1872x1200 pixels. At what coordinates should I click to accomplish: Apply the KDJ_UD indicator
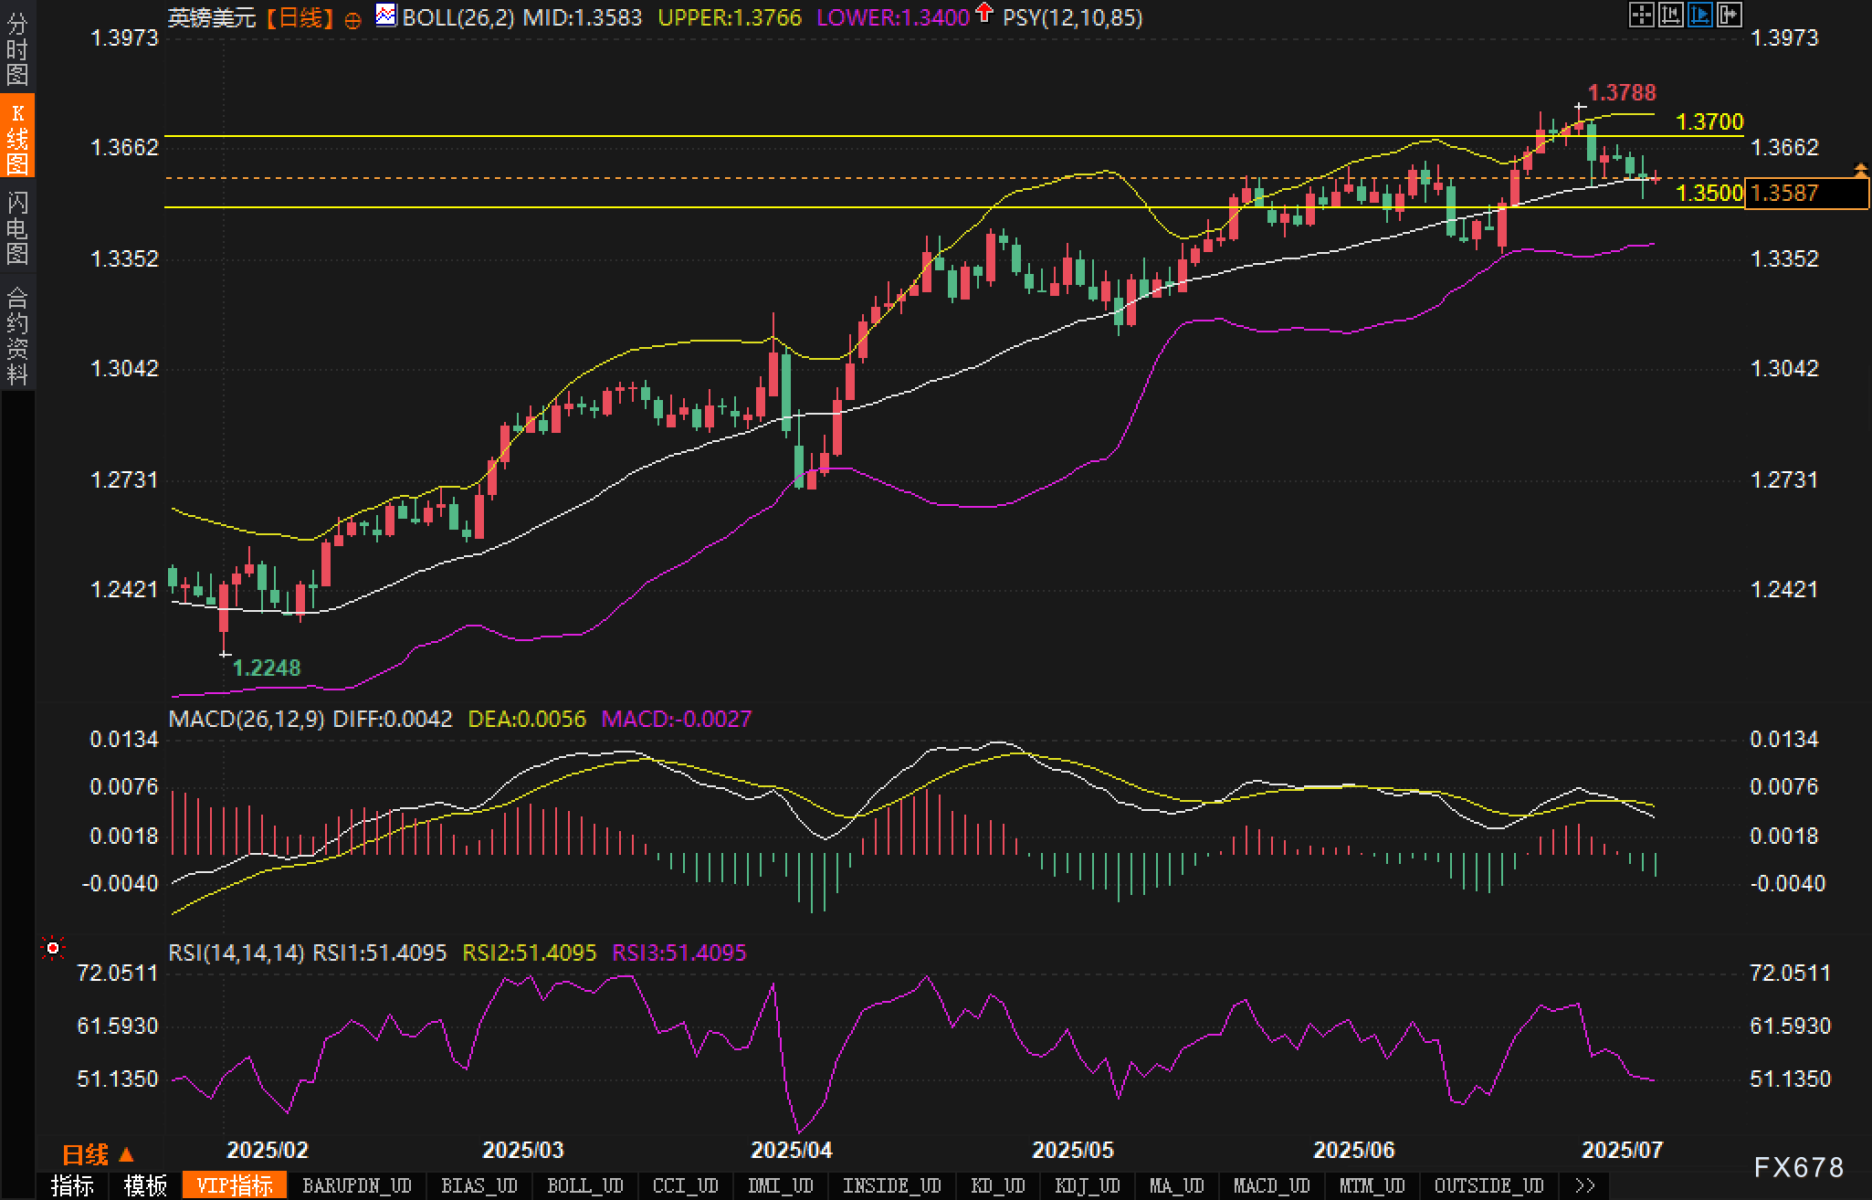click(x=1087, y=1186)
